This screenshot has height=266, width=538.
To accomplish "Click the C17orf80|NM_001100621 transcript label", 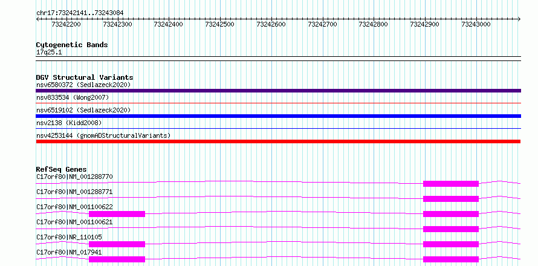I will 74,222.
